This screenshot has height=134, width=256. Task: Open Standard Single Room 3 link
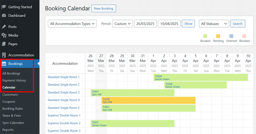point(64,92)
